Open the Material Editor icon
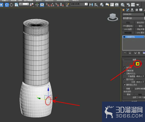The width and height of the screenshot is (145, 122). click(122, 5)
